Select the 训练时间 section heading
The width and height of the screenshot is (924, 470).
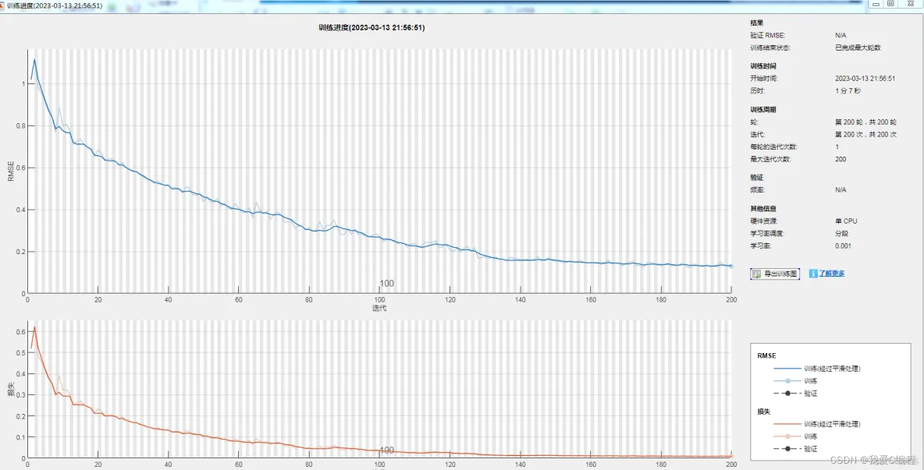762,66
